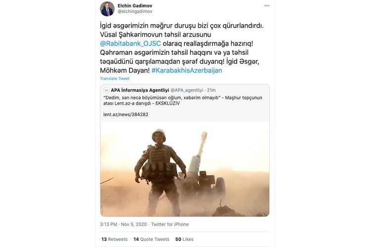
Task: Click the main tweet body text
Action: coord(182,48)
